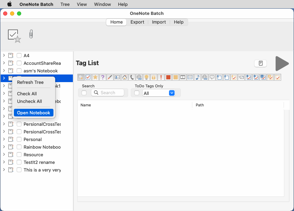Image resolution: width=294 pixels, height=211 pixels.
Task: Expand the AccountShareRea tree node
Action: coord(4,63)
